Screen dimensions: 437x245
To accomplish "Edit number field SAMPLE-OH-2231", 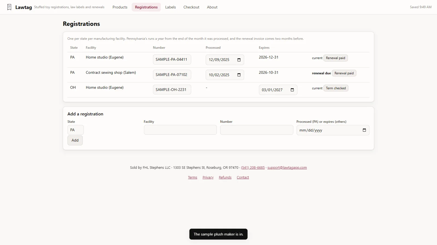I will coord(172,90).
